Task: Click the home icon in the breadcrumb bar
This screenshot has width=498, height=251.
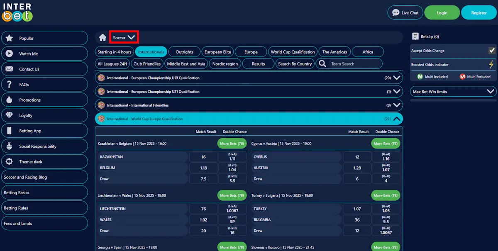Action: [102, 37]
